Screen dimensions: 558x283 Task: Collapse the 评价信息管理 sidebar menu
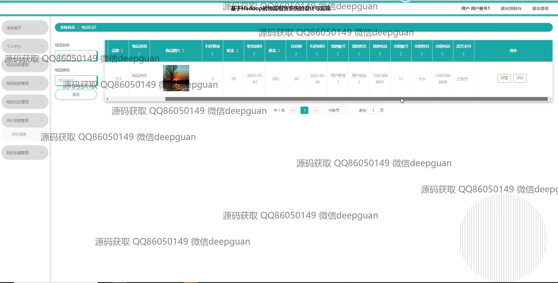pyautogui.click(x=25, y=120)
